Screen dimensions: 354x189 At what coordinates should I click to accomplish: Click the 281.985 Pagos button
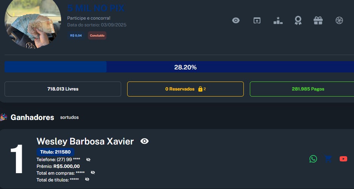pyautogui.click(x=302, y=89)
